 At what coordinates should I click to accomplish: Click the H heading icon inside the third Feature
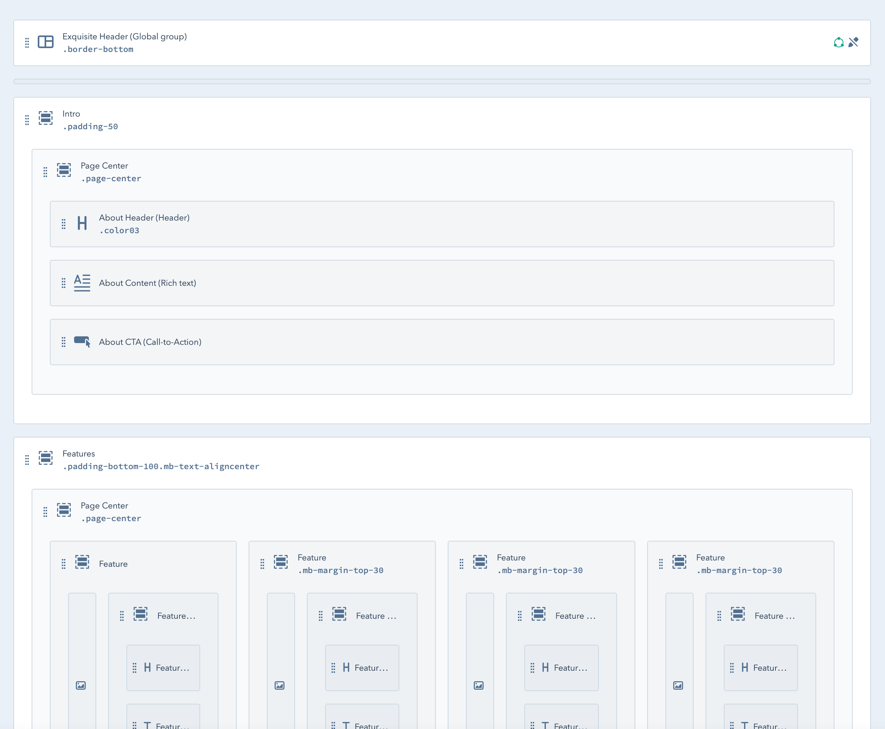[545, 668]
